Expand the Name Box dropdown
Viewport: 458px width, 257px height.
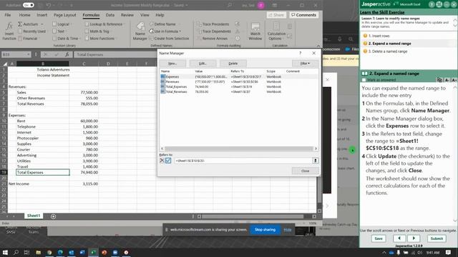29,54
